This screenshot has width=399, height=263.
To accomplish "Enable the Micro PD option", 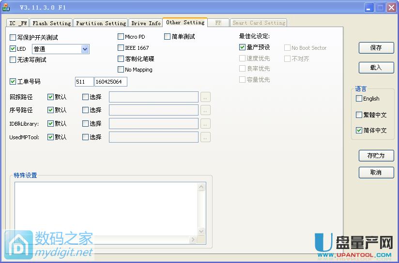I will (x=121, y=37).
